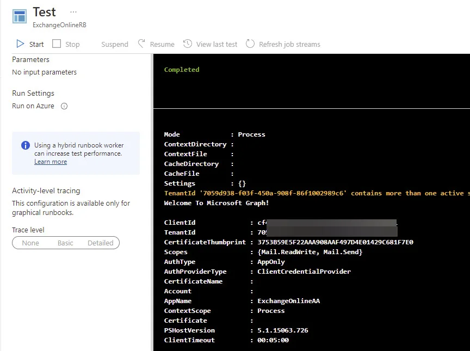Click the ClientTimeout 00:05:00 value
Viewport: 470px width, 351px height.
coord(273,340)
